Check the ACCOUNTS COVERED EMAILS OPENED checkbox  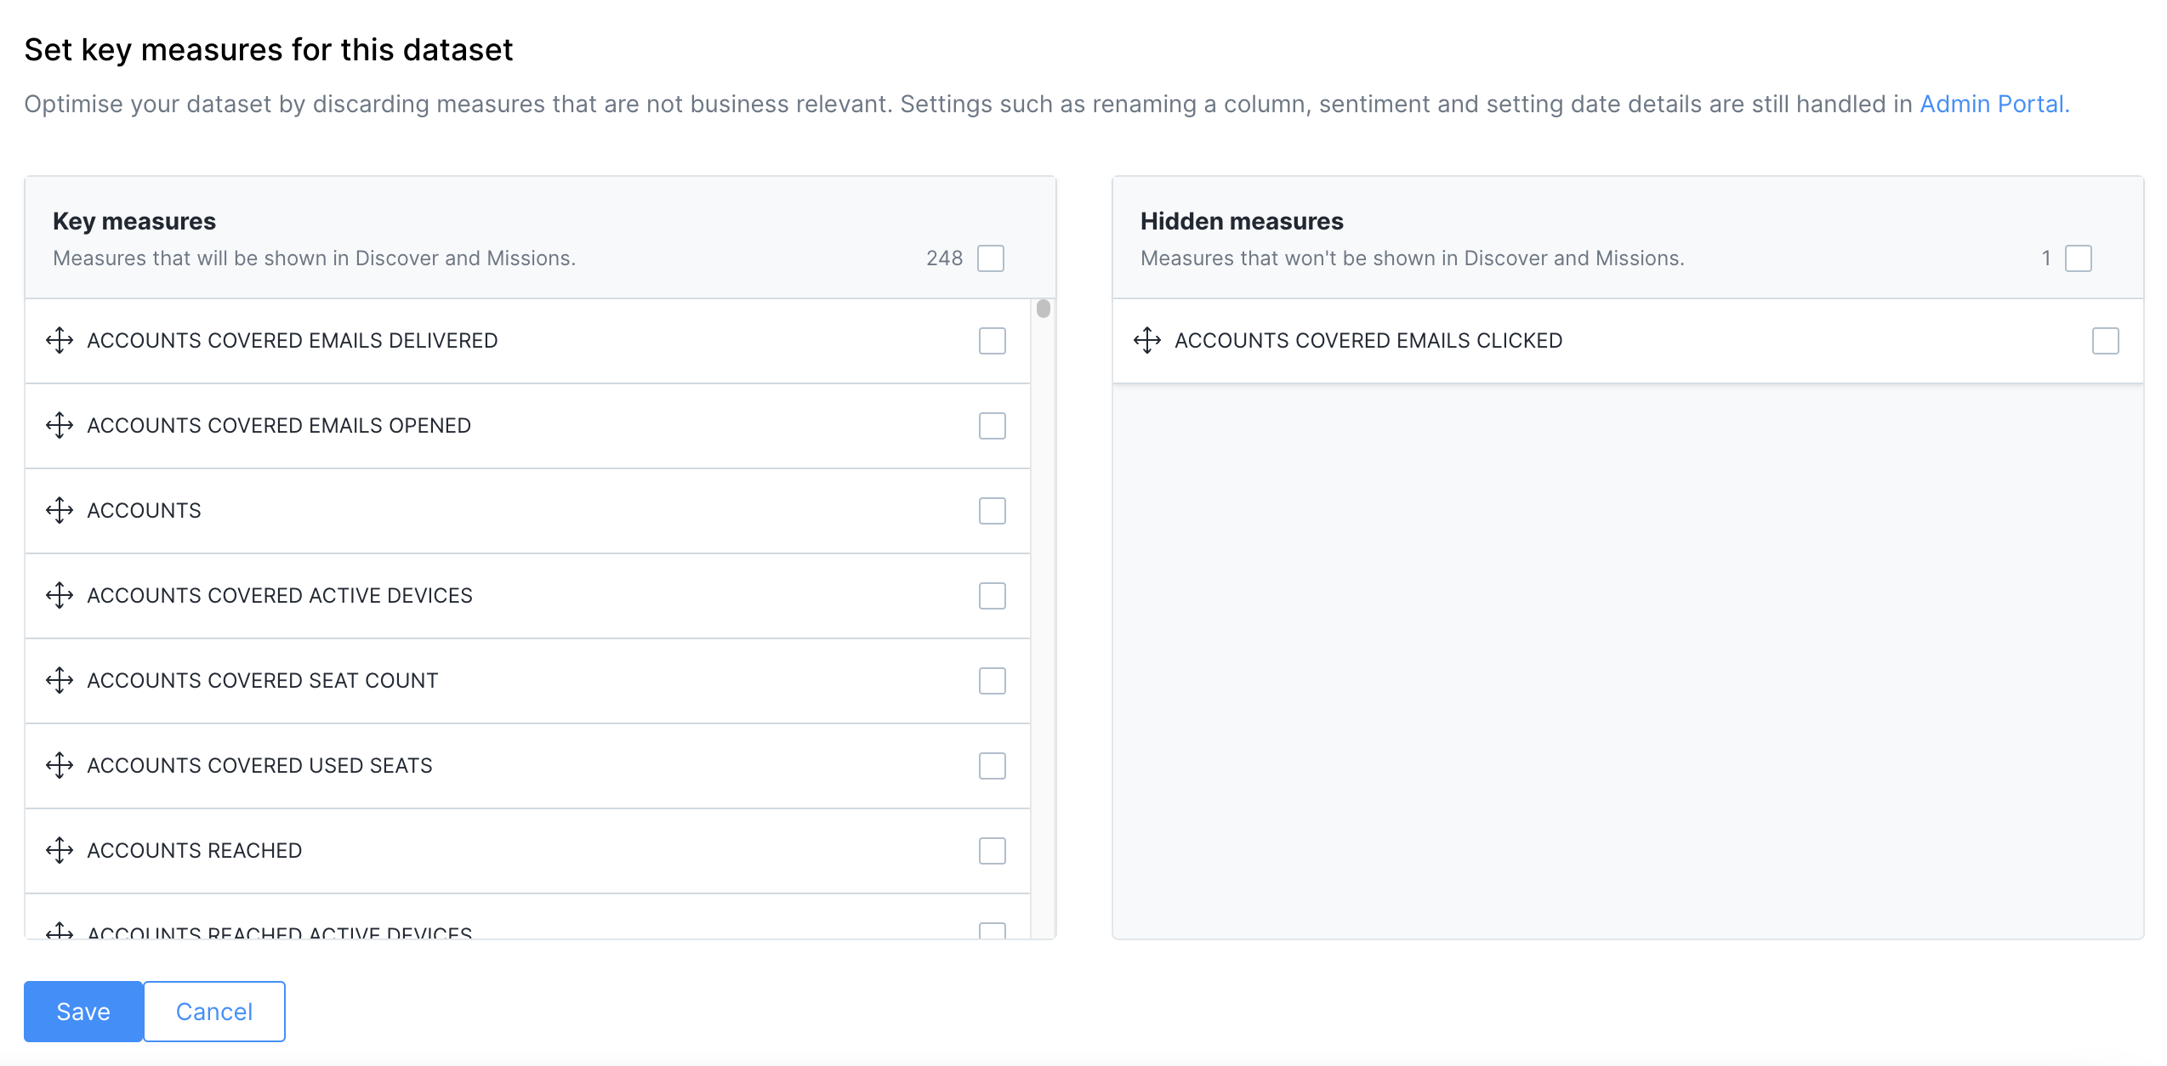(992, 426)
